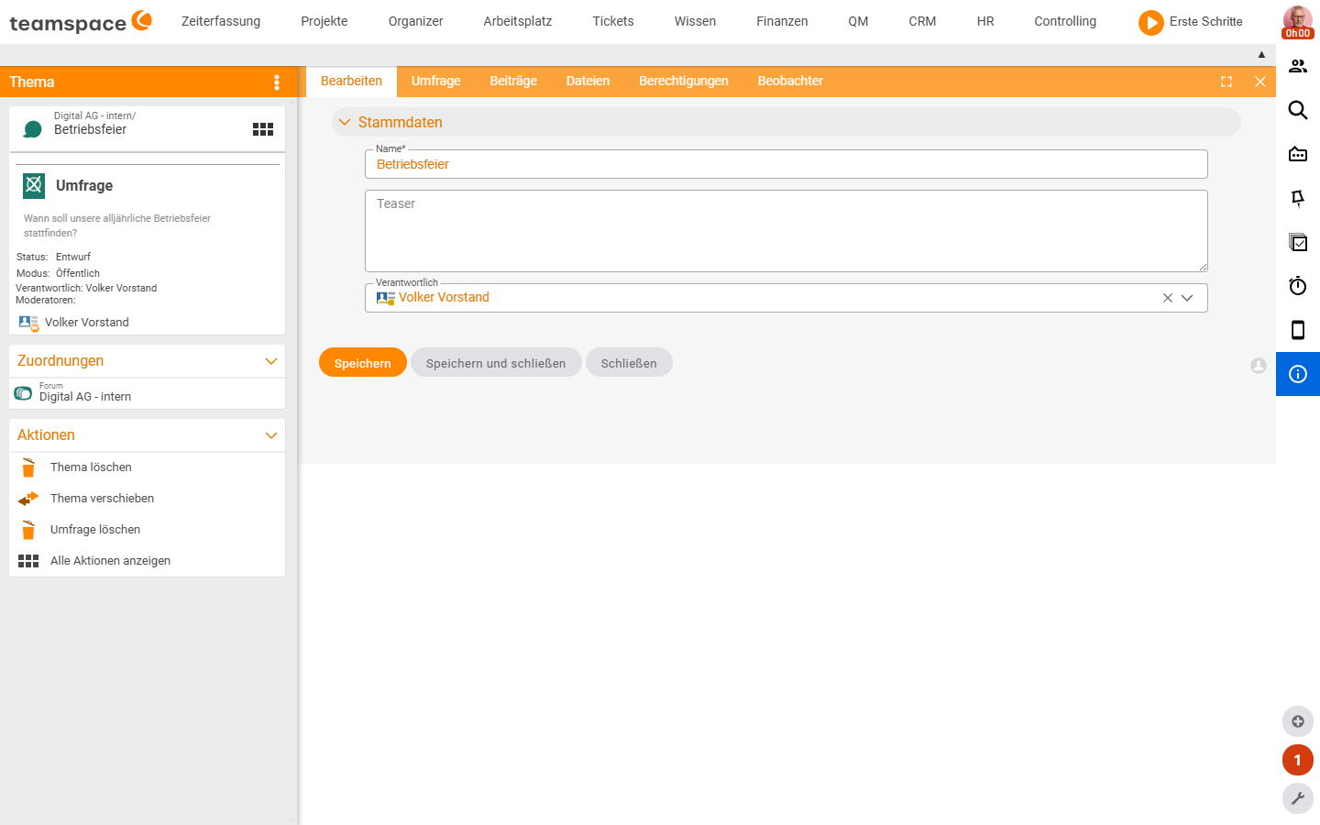The image size is (1320, 825).
Task: Clear the Verantwortlich selection with X
Action: [1168, 298]
